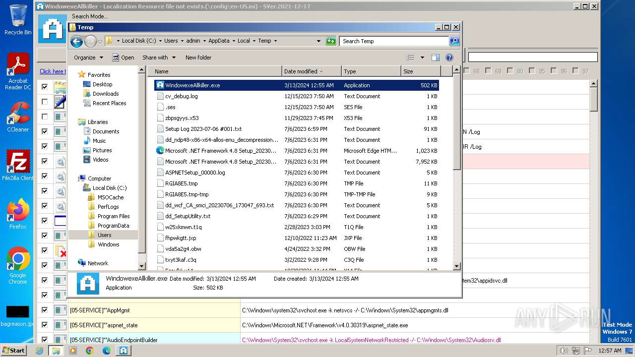The image size is (635, 357).
Task: Launch Google Chrome desktop shortcut
Action: pos(18,265)
